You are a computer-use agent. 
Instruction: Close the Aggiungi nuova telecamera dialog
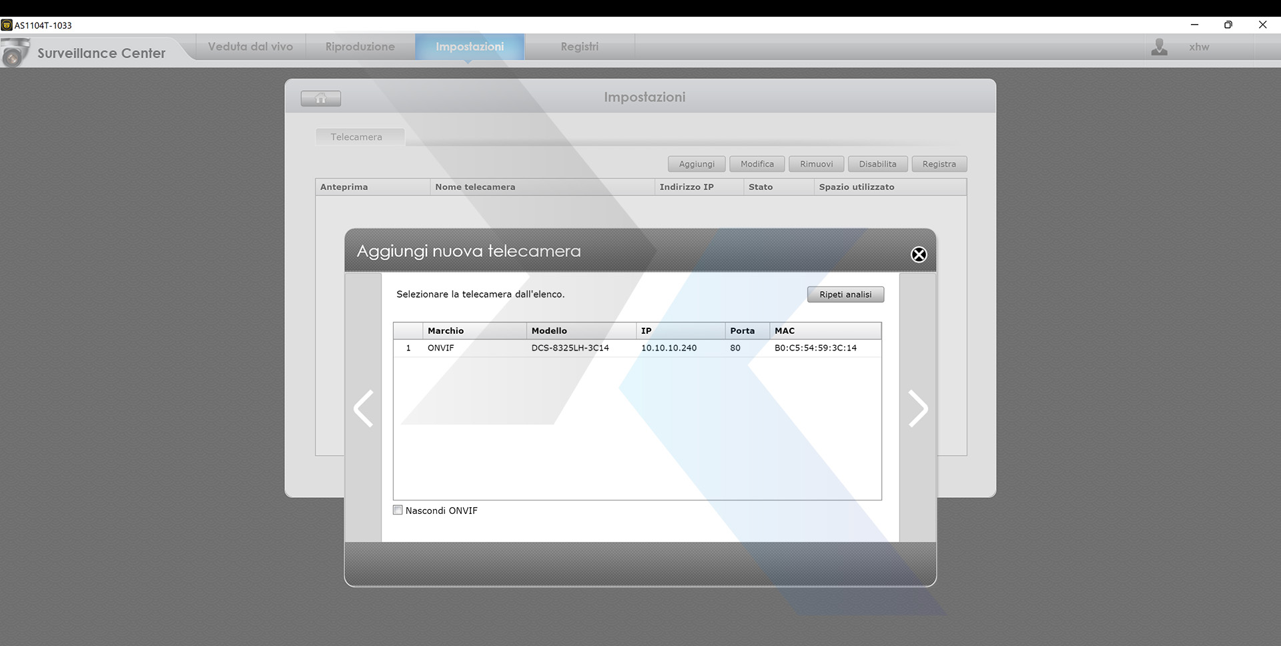(x=919, y=254)
